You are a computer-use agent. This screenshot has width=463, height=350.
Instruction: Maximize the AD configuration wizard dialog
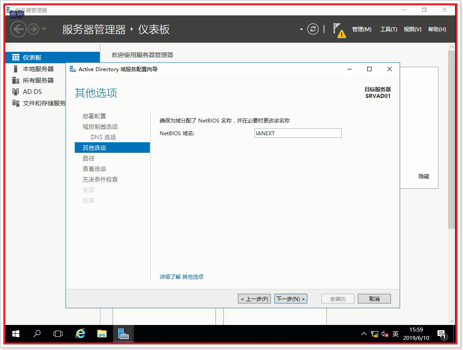pyautogui.click(x=369, y=69)
